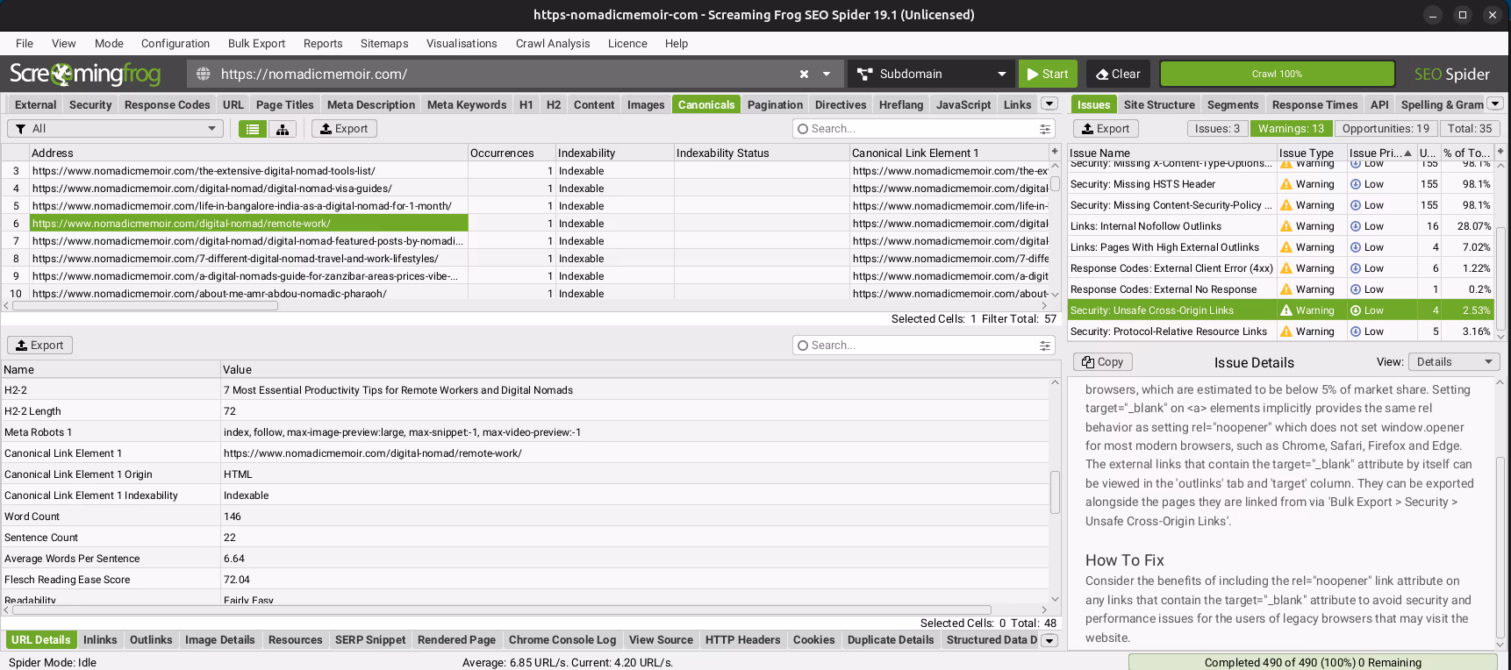Switch to the Response Codes tab

point(167,104)
